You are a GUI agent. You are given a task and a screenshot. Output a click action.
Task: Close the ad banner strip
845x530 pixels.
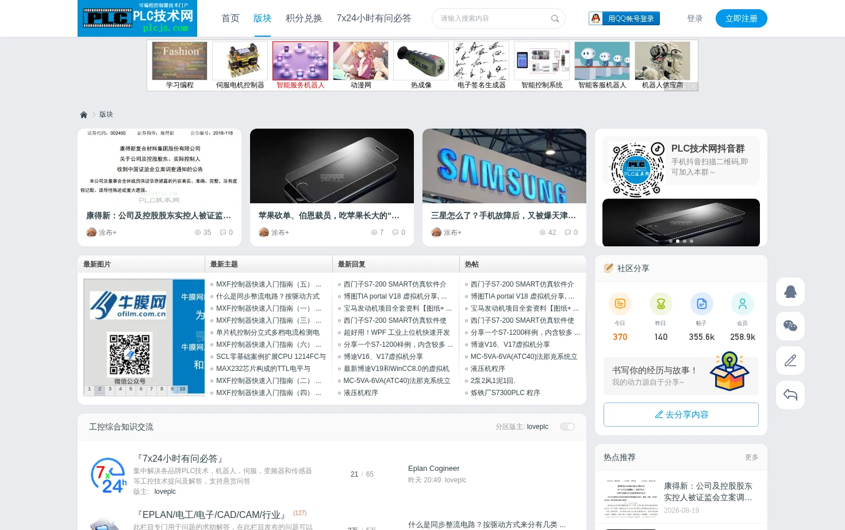(694, 87)
